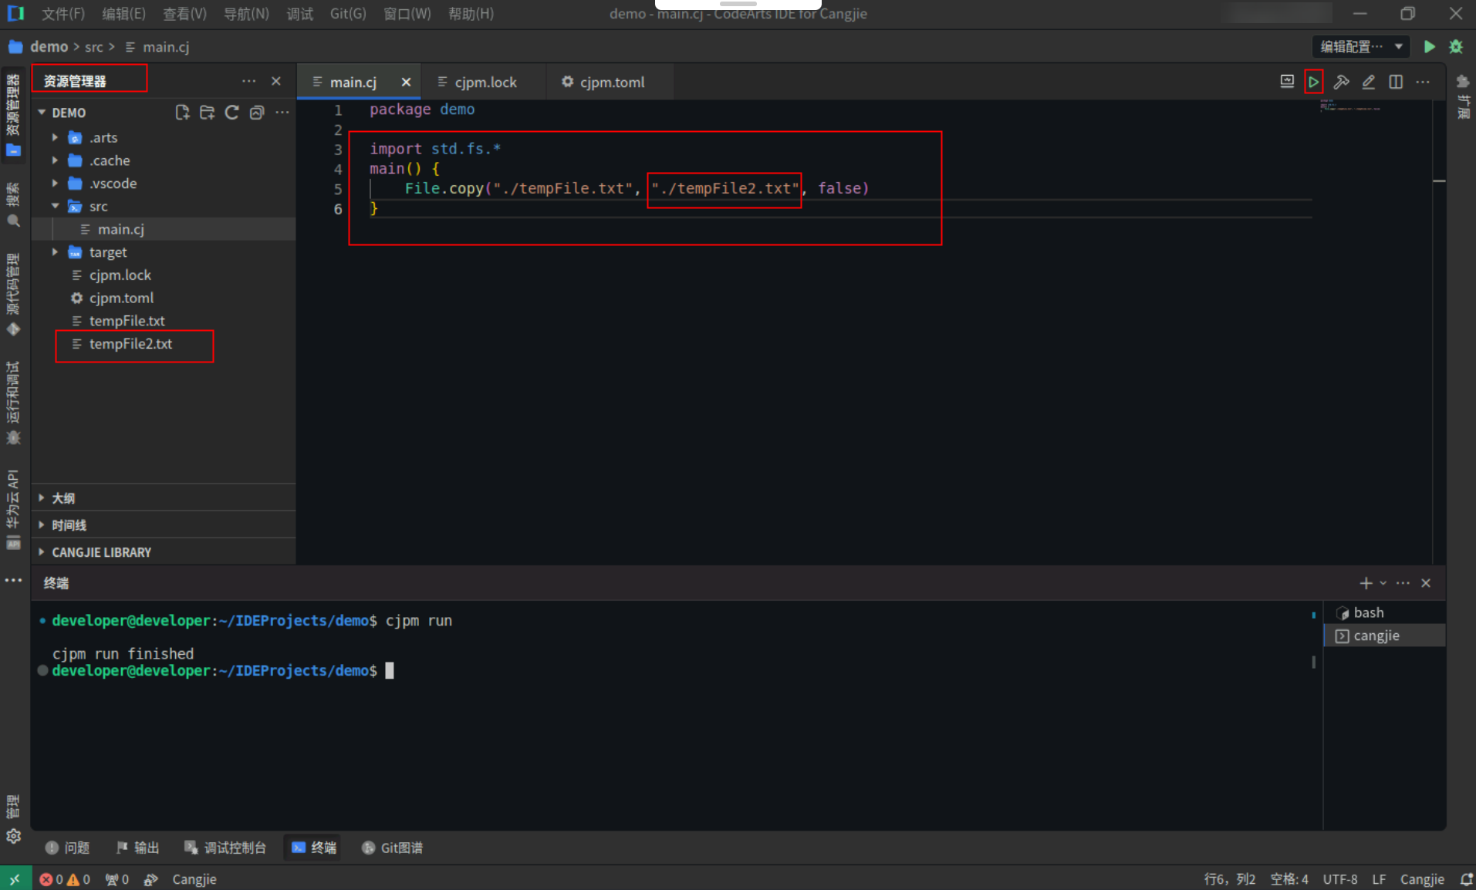
Task: Open the resource manager panel more options
Action: (x=248, y=81)
